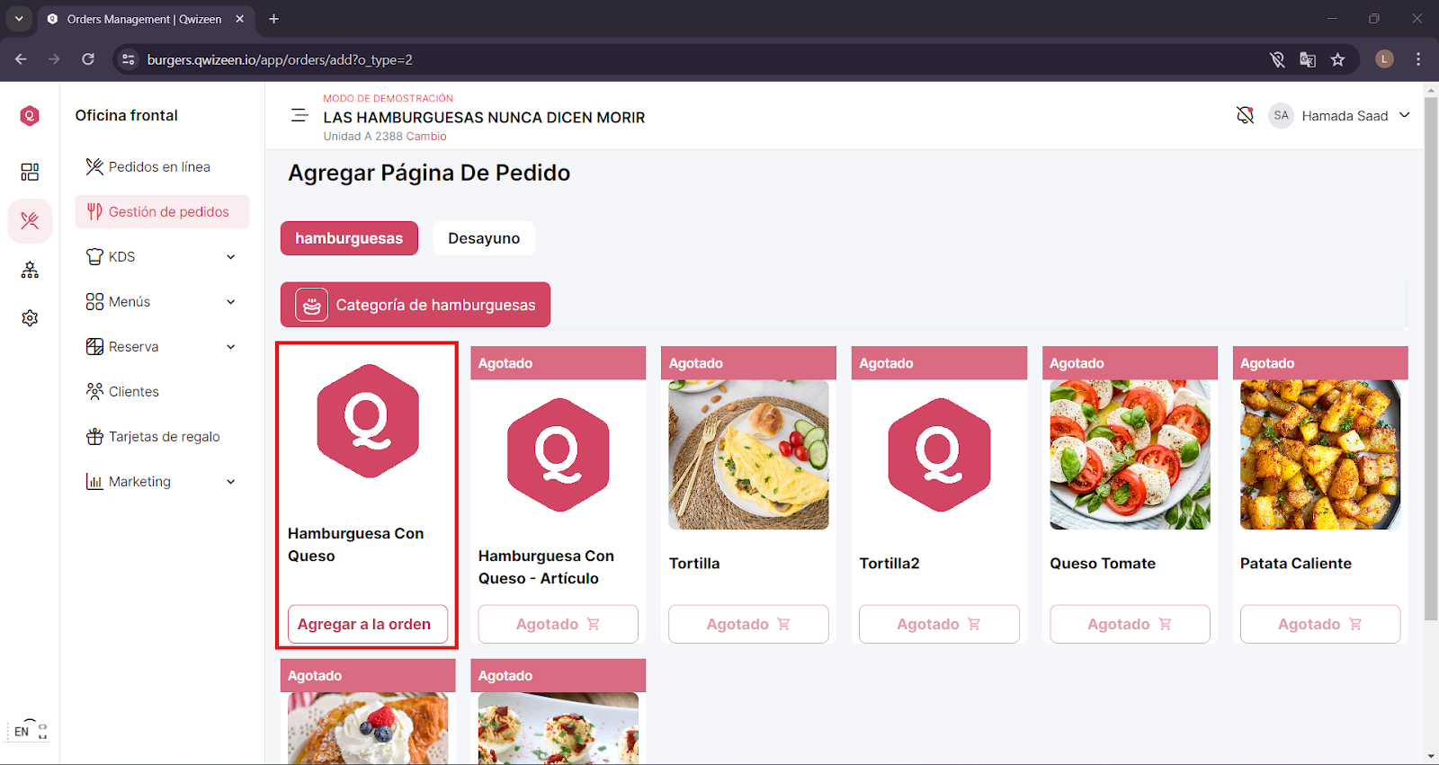
Task: Click the muted notifications bell icon
Action: tap(1245, 115)
